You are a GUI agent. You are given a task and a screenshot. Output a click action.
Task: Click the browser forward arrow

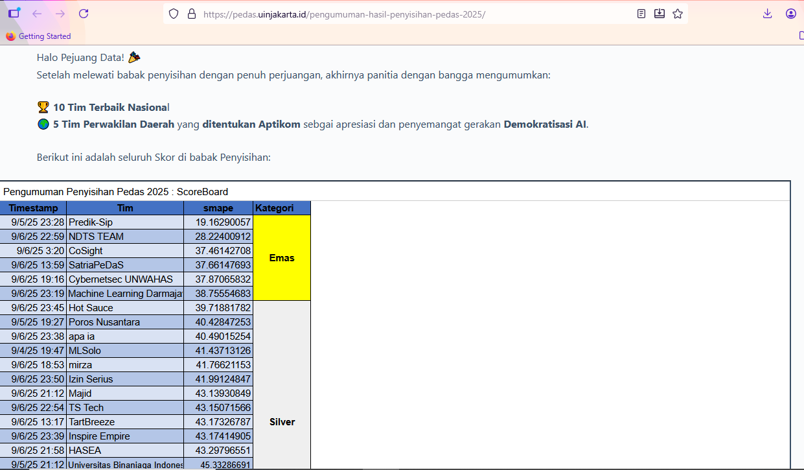(x=60, y=14)
